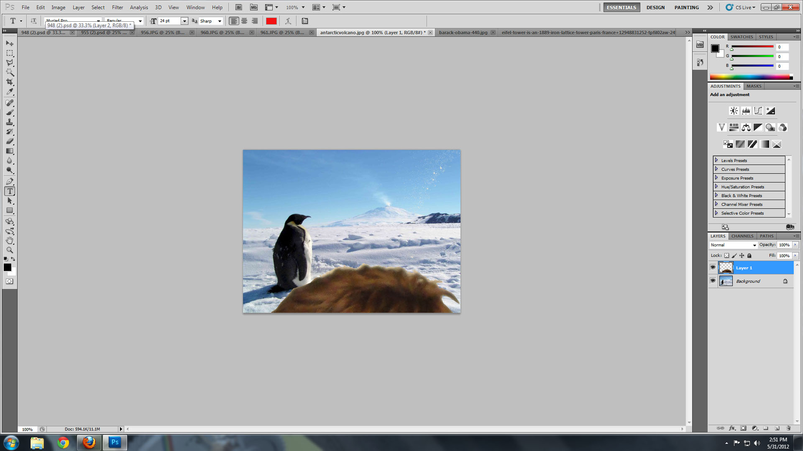This screenshot has height=451, width=803.
Task: Select the Eraser tool
Action: [x=10, y=141]
